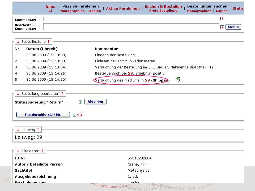Open Freie Bestellung link
Viewport: 255px width, 191px height.
click(163, 11)
